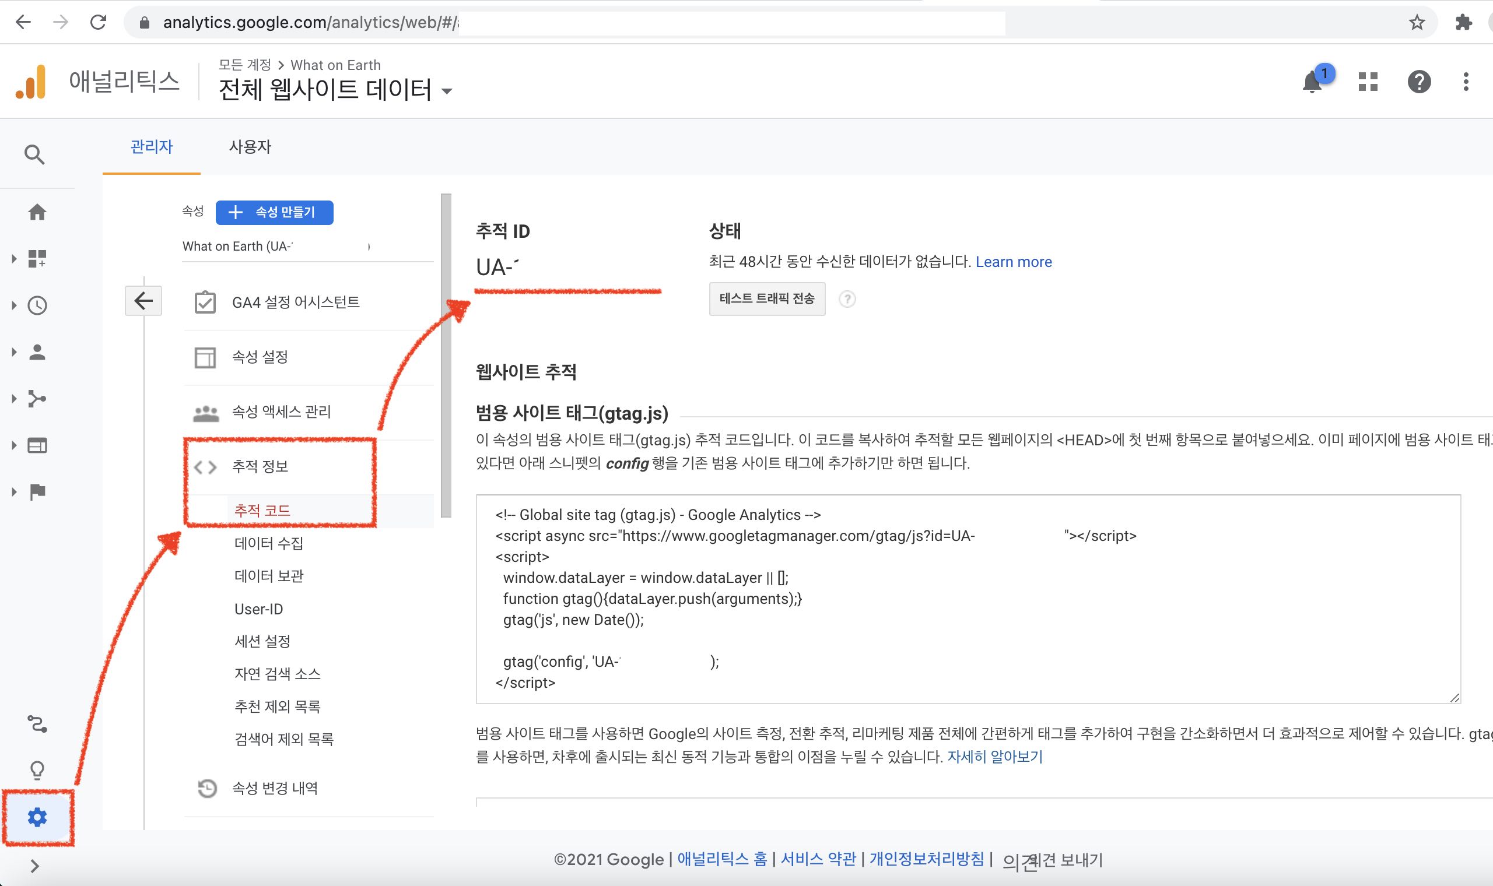Click the Analytics orange logo
Viewport: 1493px width, 886px height.
tap(30, 81)
